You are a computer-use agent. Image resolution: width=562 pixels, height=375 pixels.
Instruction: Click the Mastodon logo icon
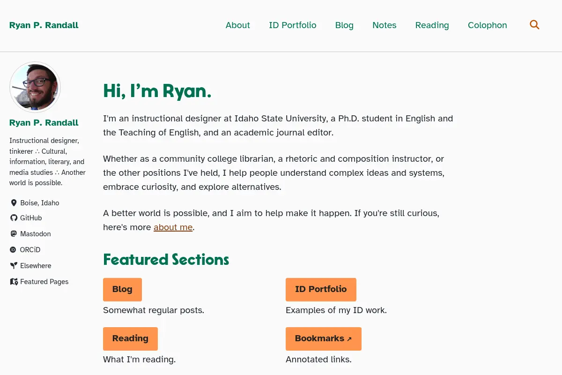coord(14,234)
